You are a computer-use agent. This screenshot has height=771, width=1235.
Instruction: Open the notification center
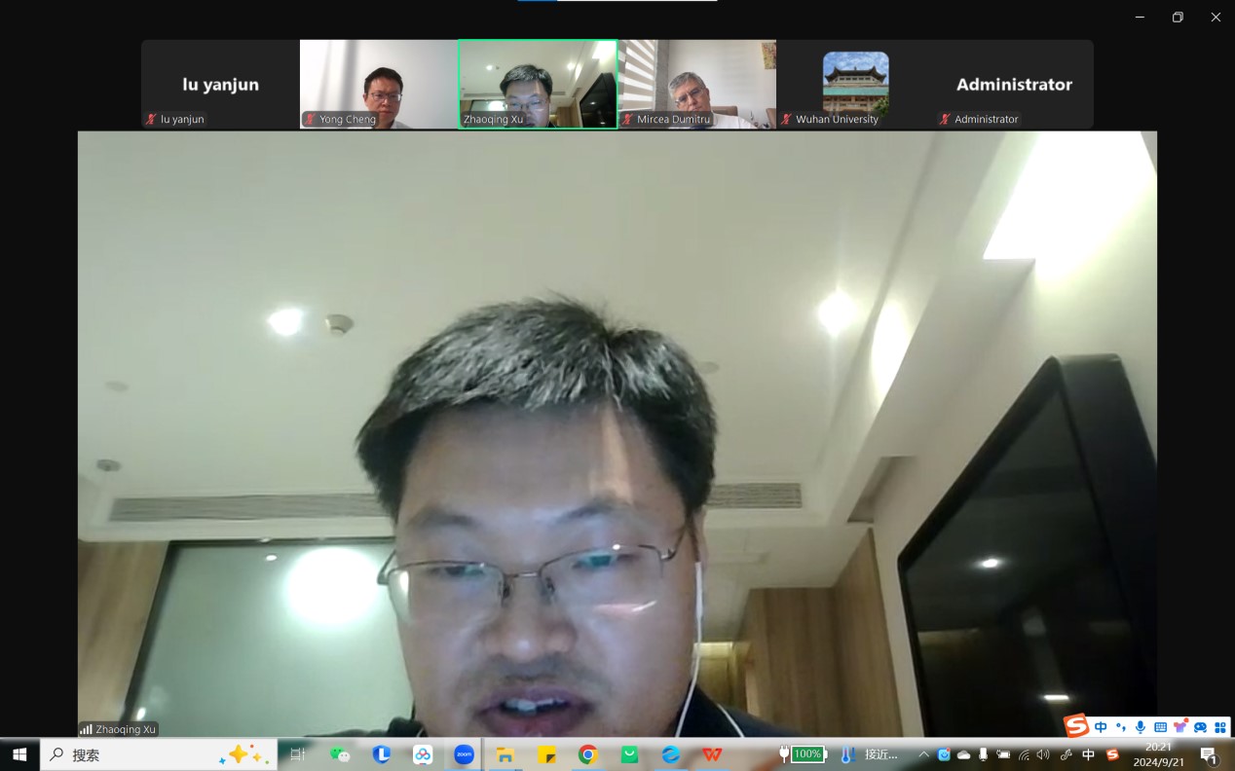point(1209,755)
